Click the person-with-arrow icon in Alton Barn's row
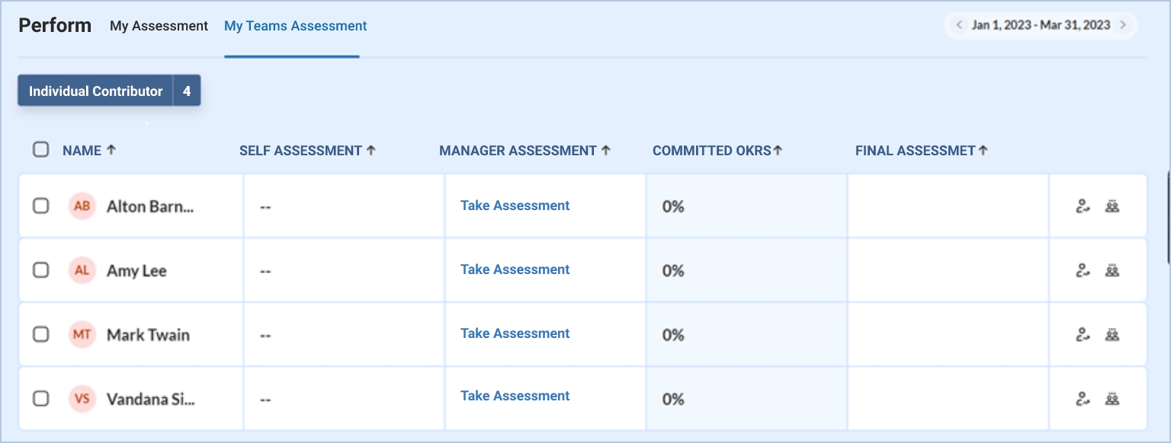Screen dimensions: 1171x443 (1083, 206)
